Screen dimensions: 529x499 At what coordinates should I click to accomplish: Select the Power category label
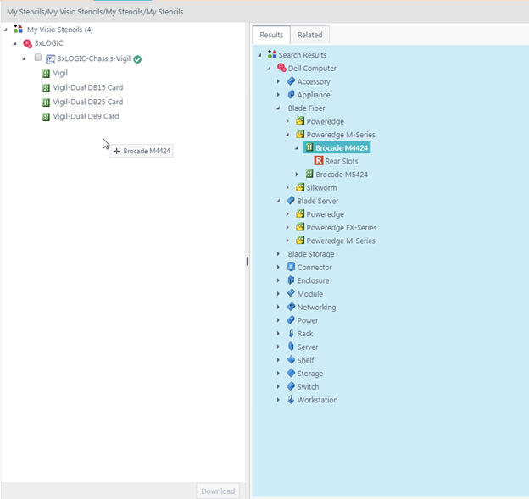click(308, 320)
